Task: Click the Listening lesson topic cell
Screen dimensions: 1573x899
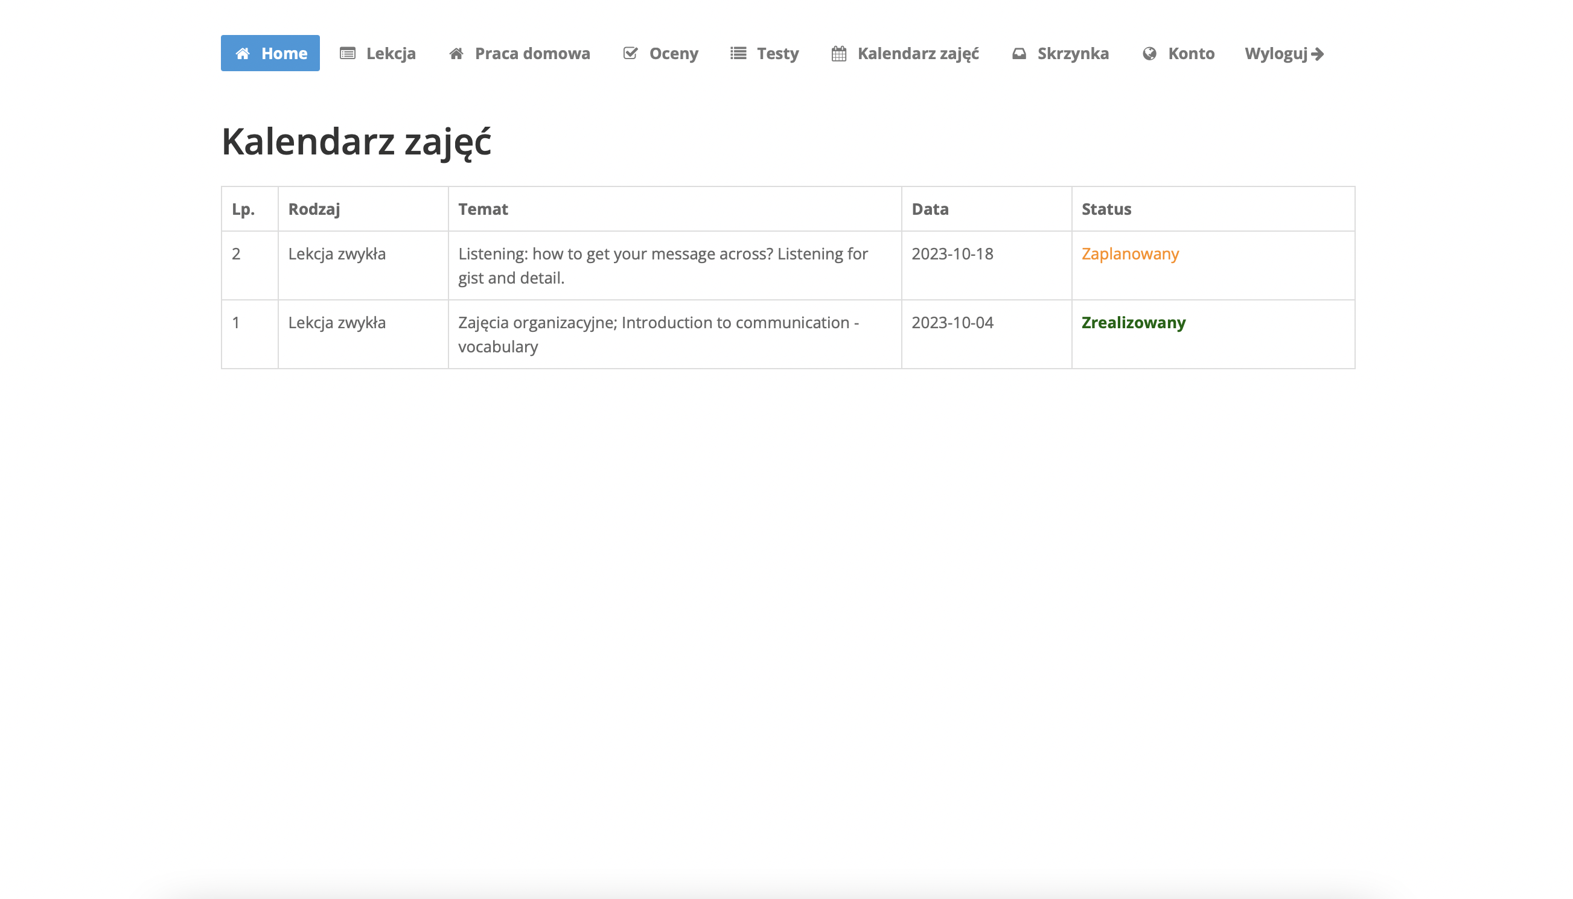Action: [x=662, y=265]
